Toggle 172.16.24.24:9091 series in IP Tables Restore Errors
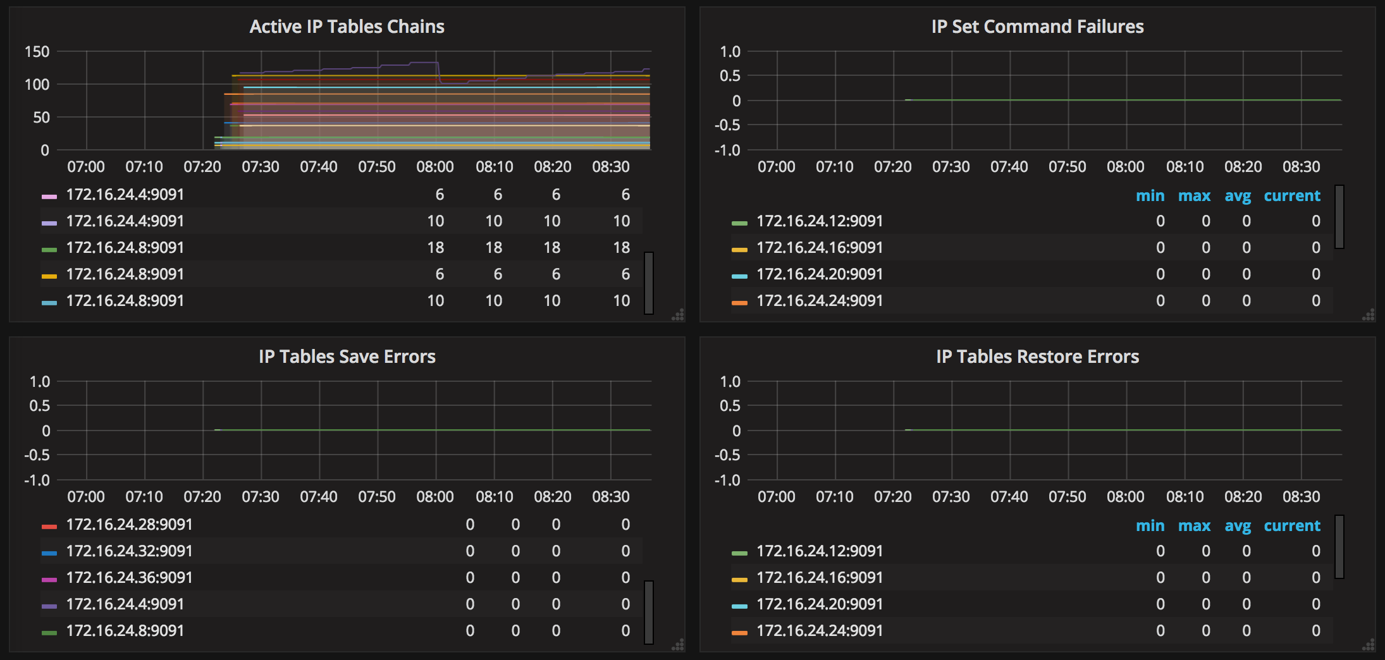Screen dimensions: 1385x660 coord(819,631)
